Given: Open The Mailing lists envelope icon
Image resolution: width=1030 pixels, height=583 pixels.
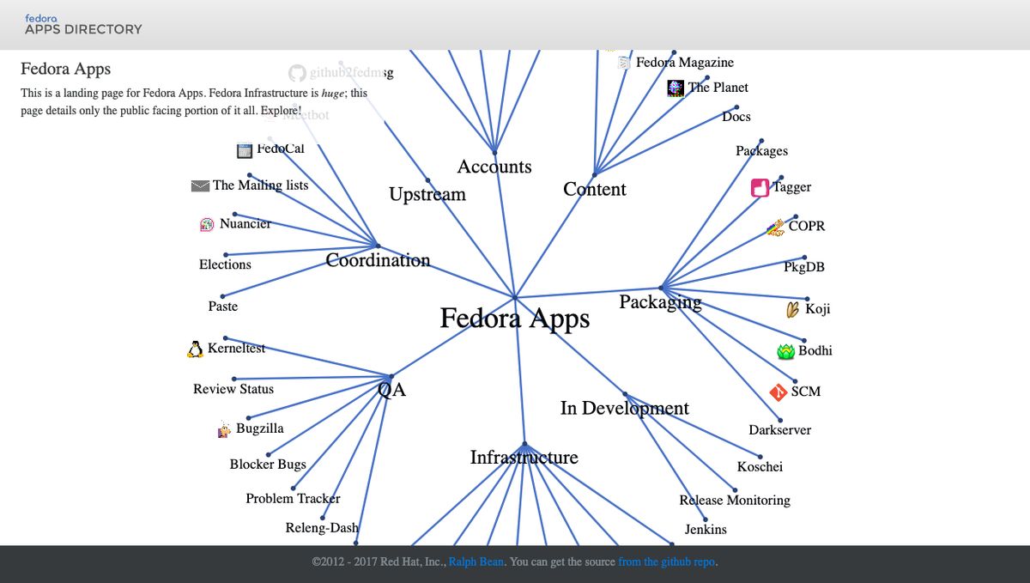Looking at the screenshot, I should click(199, 185).
